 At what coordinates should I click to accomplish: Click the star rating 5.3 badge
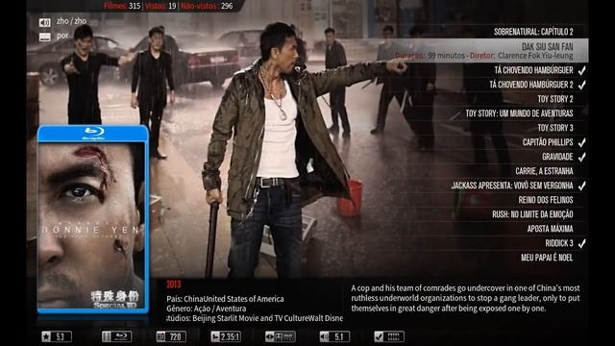57,336
